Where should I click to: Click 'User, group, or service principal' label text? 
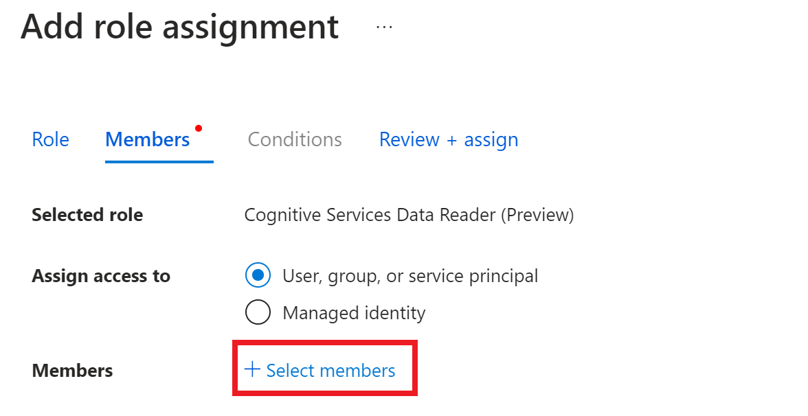(410, 276)
